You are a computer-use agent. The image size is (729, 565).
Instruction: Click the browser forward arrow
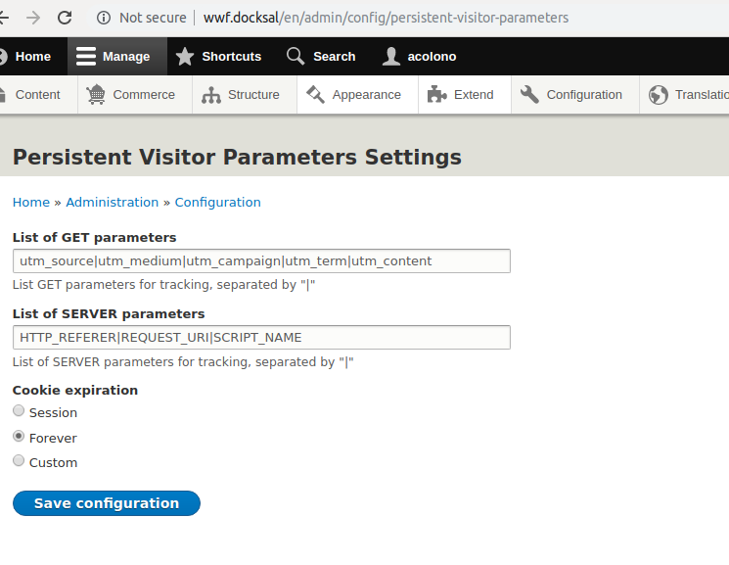(x=33, y=18)
